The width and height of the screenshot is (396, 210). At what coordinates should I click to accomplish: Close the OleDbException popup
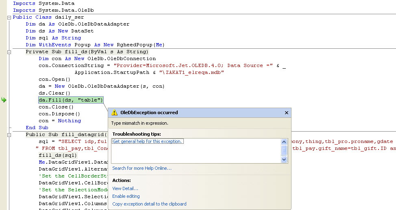pyautogui.click(x=286, y=113)
